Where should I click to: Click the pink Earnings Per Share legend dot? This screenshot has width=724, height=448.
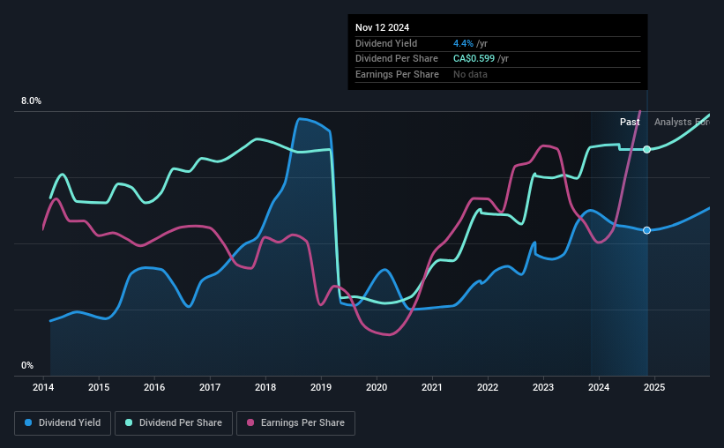coord(250,422)
